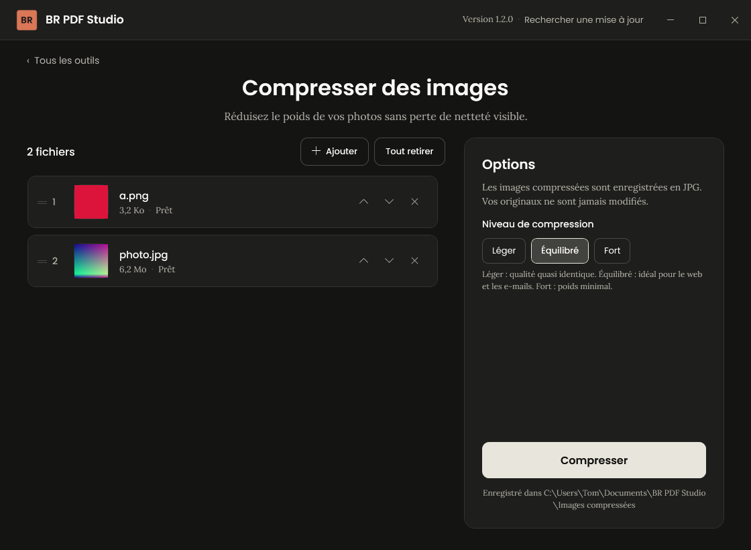Click the Options panel heading

point(508,164)
